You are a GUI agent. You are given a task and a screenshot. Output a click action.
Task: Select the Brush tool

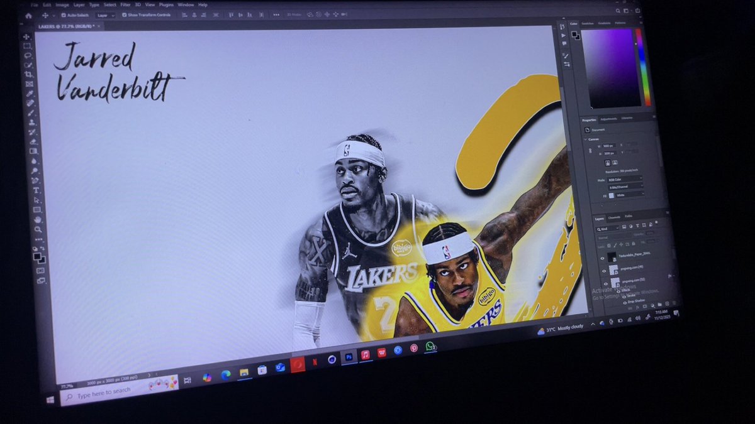click(31, 113)
